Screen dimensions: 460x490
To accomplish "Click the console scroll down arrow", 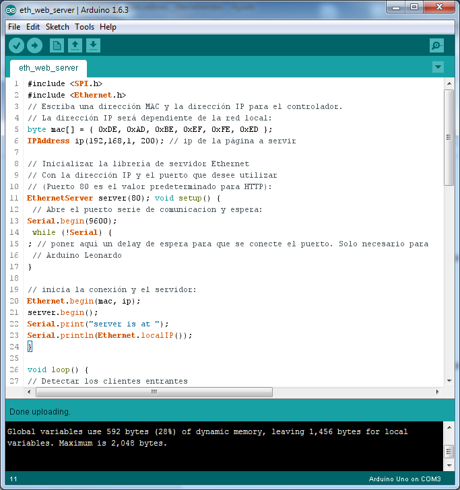I will [449, 466].
